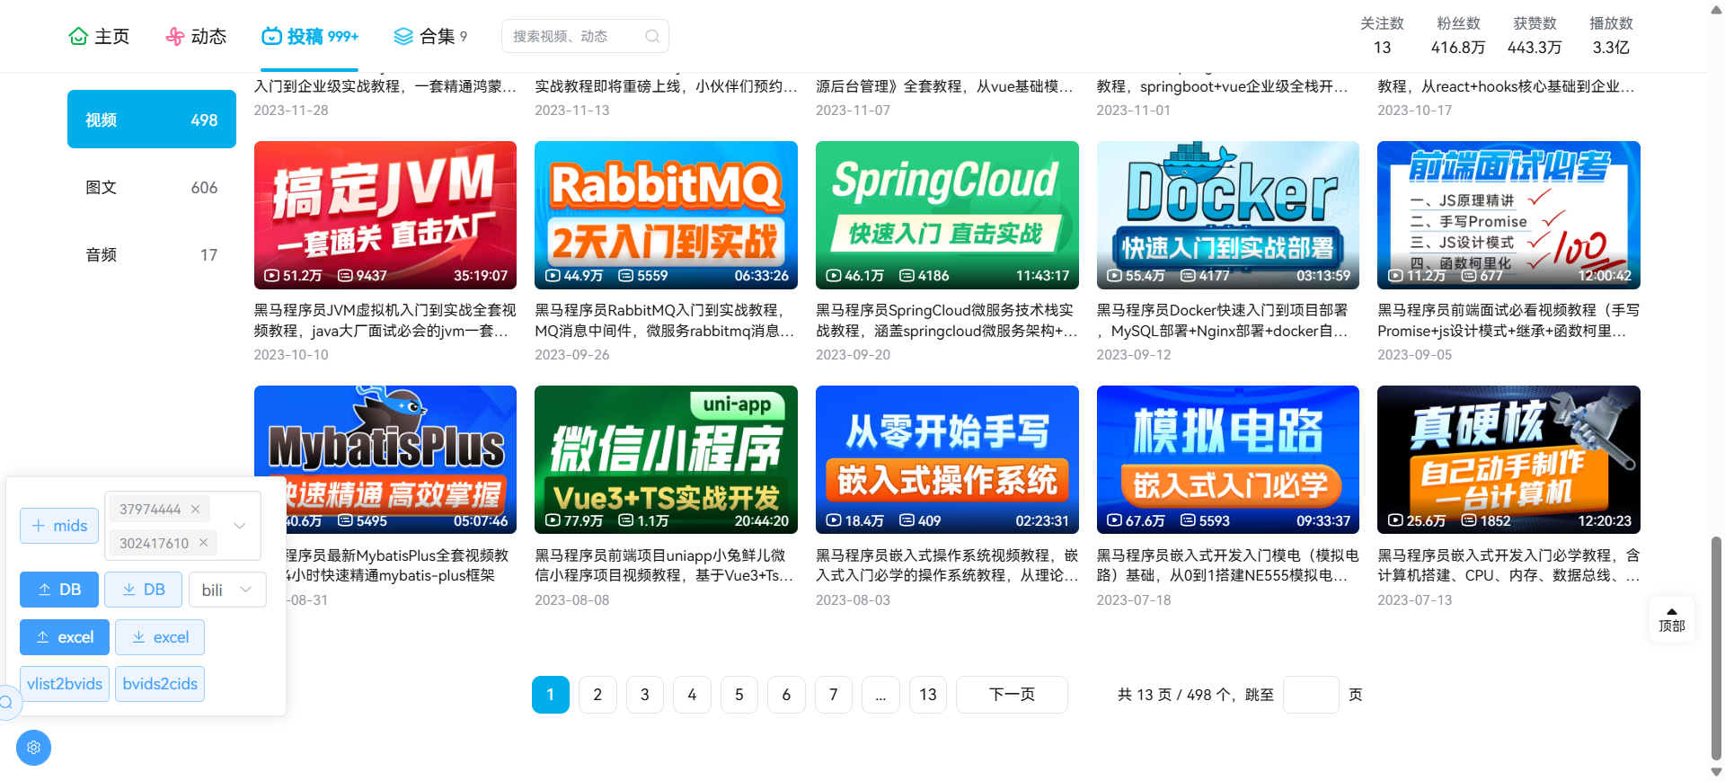This screenshot has width=1725, height=781.
Task: Click the play count icon on JVM video
Action: pyautogui.click(x=271, y=276)
